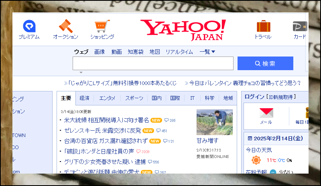Open comments bubble showing 286

click(x=170, y=120)
